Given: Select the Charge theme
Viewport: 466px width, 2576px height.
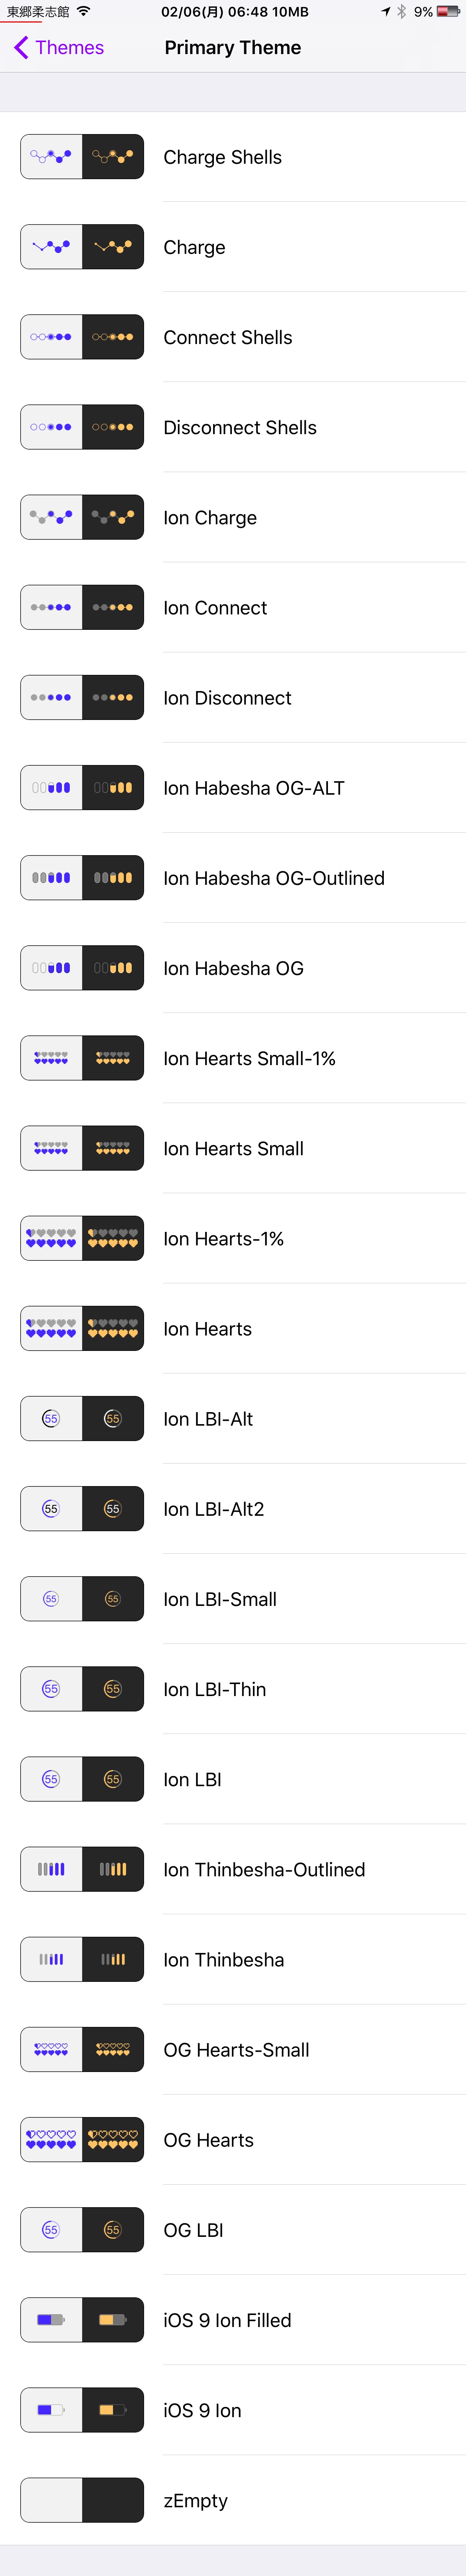Looking at the screenshot, I should 233,247.
